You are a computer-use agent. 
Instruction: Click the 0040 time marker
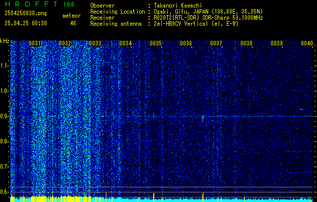307,43
